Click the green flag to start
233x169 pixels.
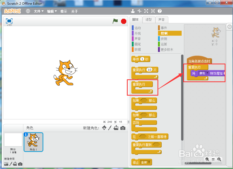tap(115, 21)
